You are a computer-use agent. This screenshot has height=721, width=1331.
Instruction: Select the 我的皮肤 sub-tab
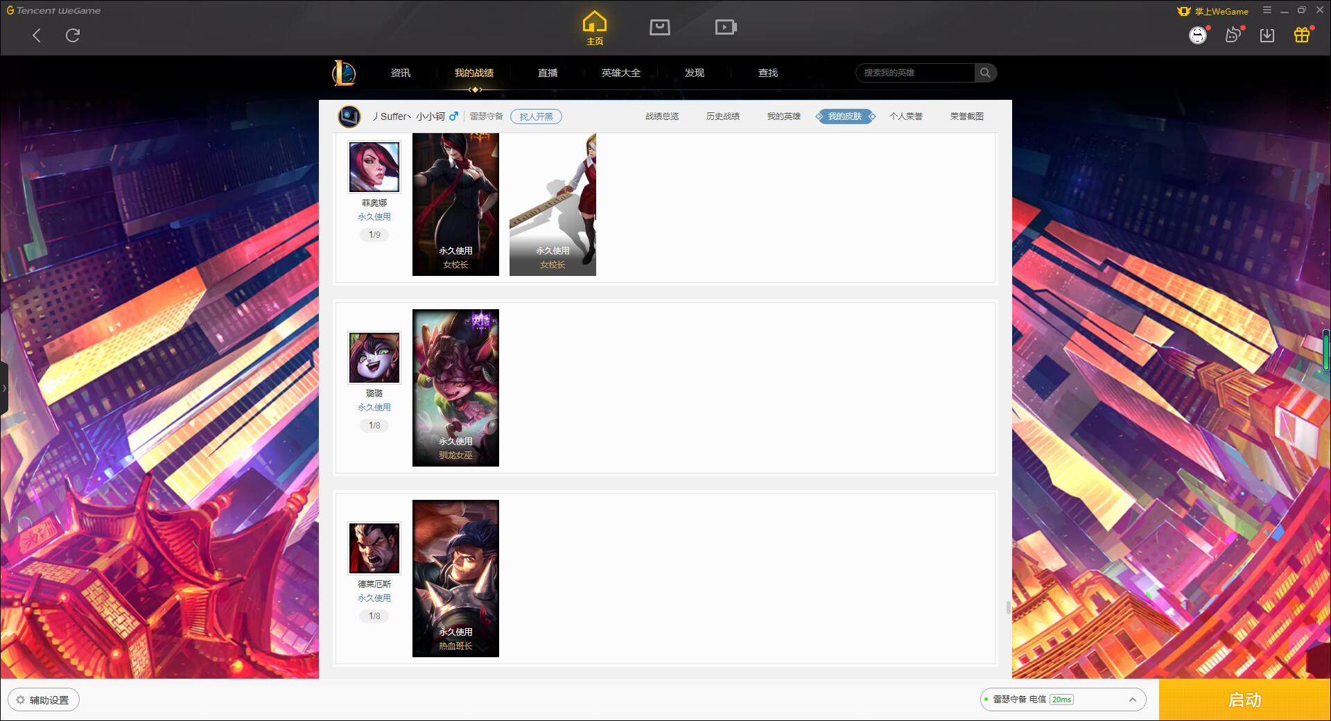845,116
